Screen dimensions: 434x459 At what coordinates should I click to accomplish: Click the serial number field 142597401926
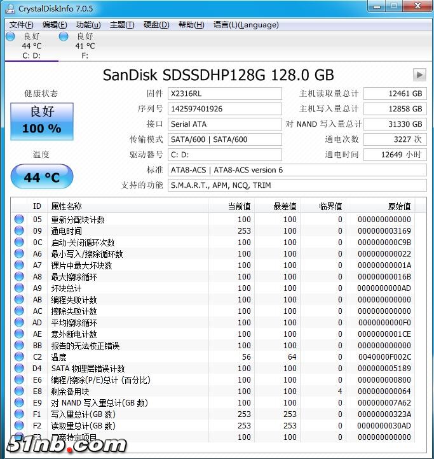(x=225, y=109)
